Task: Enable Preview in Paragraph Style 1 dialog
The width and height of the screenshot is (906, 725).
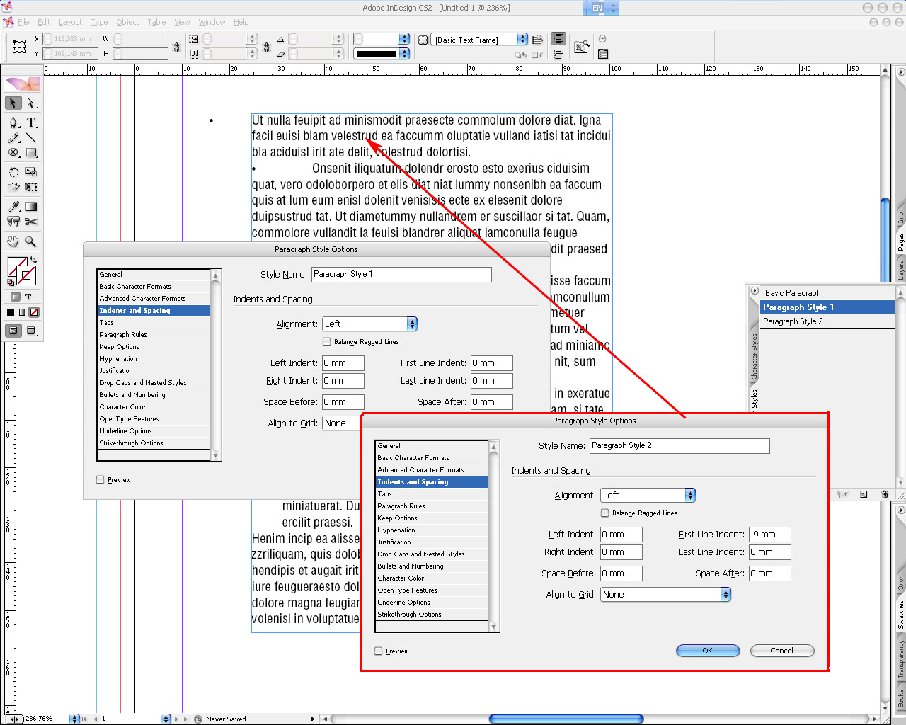Action: tap(100, 479)
